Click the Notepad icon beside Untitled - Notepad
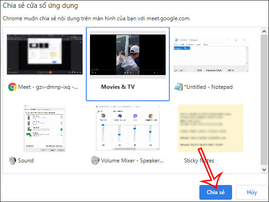This screenshot has height=202, width=269. [x=178, y=87]
